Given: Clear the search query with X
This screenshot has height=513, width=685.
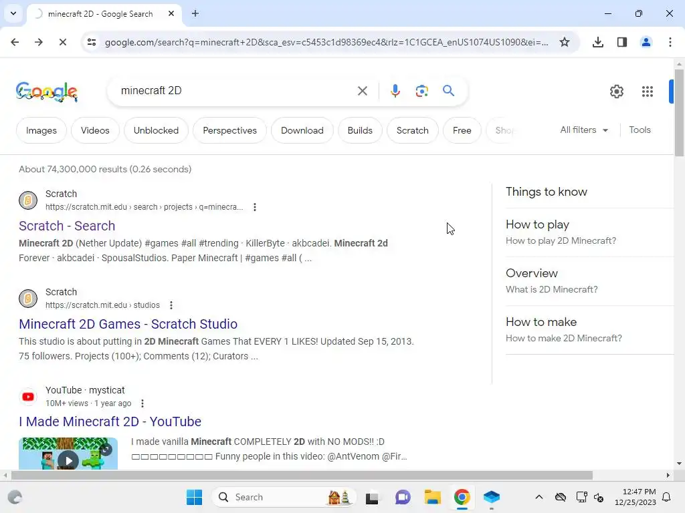Looking at the screenshot, I should pyautogui.click(x=362, y=91).
